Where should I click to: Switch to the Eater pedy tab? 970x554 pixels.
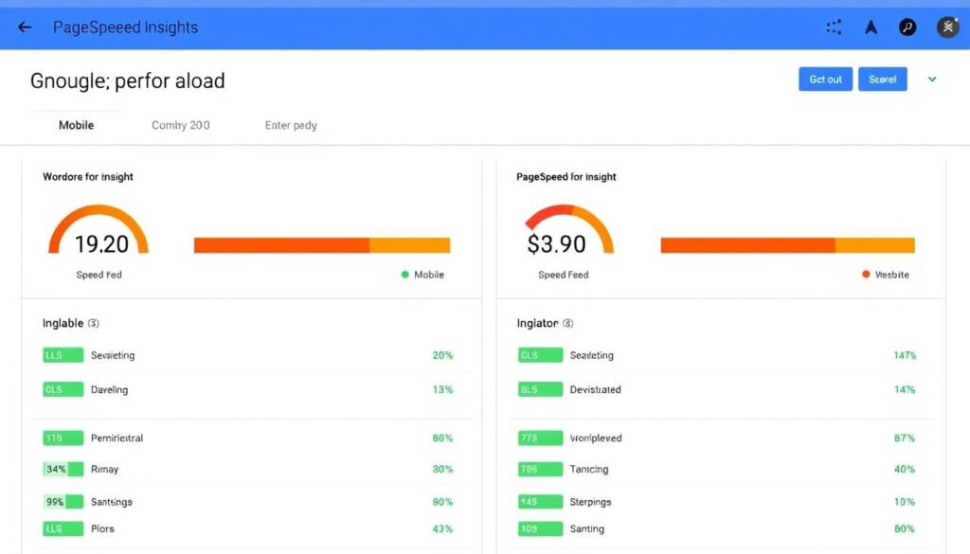tap(291, 125)
